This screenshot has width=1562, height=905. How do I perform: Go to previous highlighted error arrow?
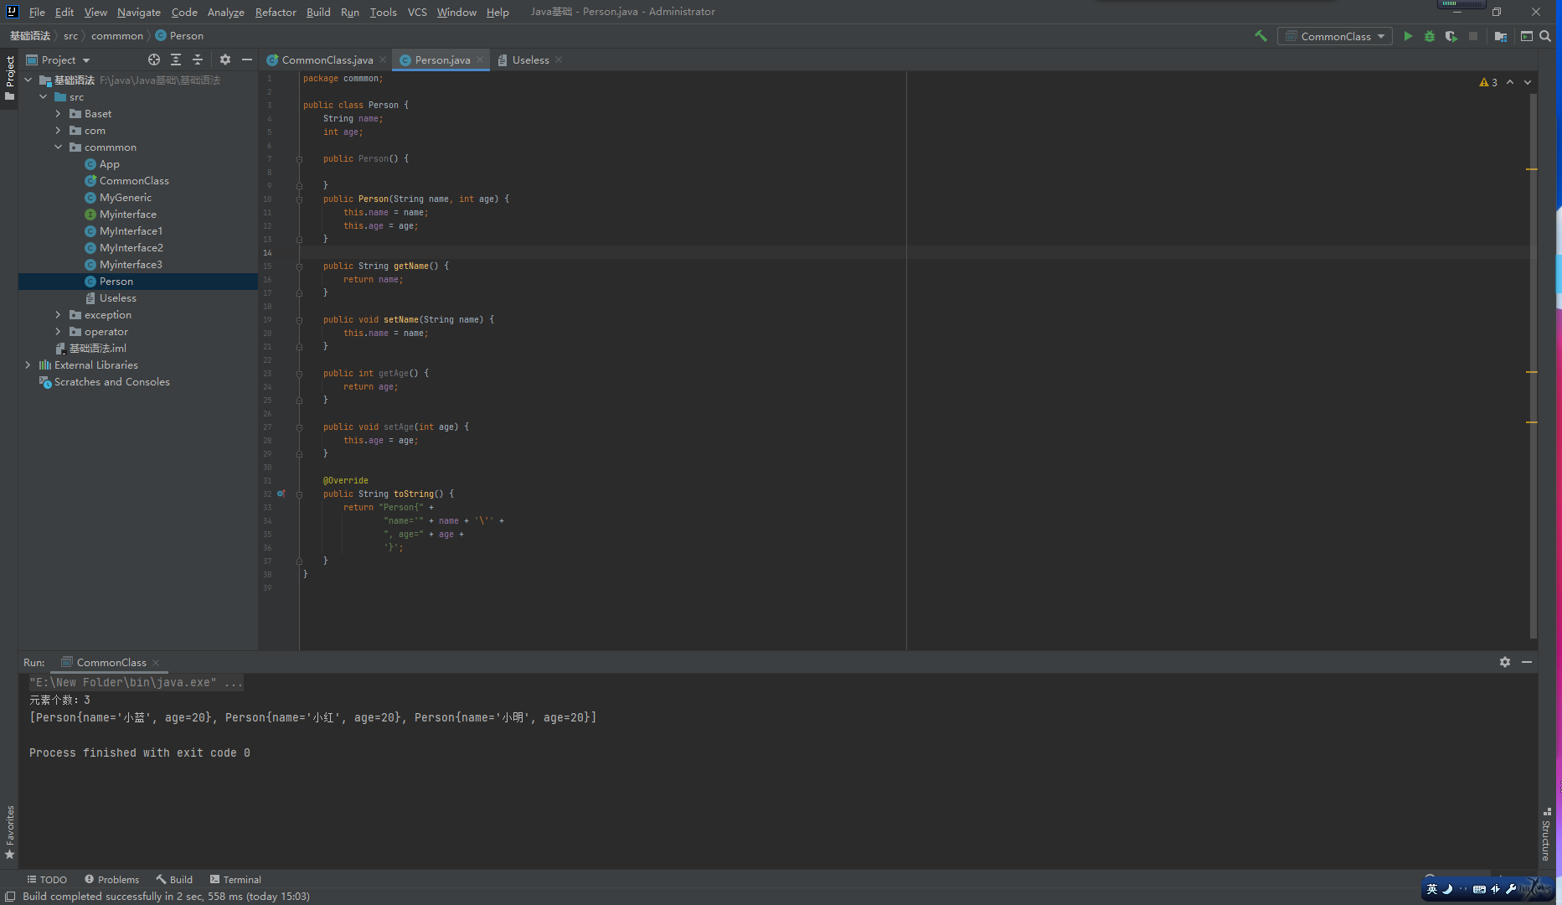[1510, 82]
